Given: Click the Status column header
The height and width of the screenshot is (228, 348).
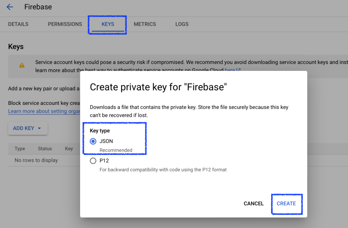Looking at the screenshot, I should (45, 149).
